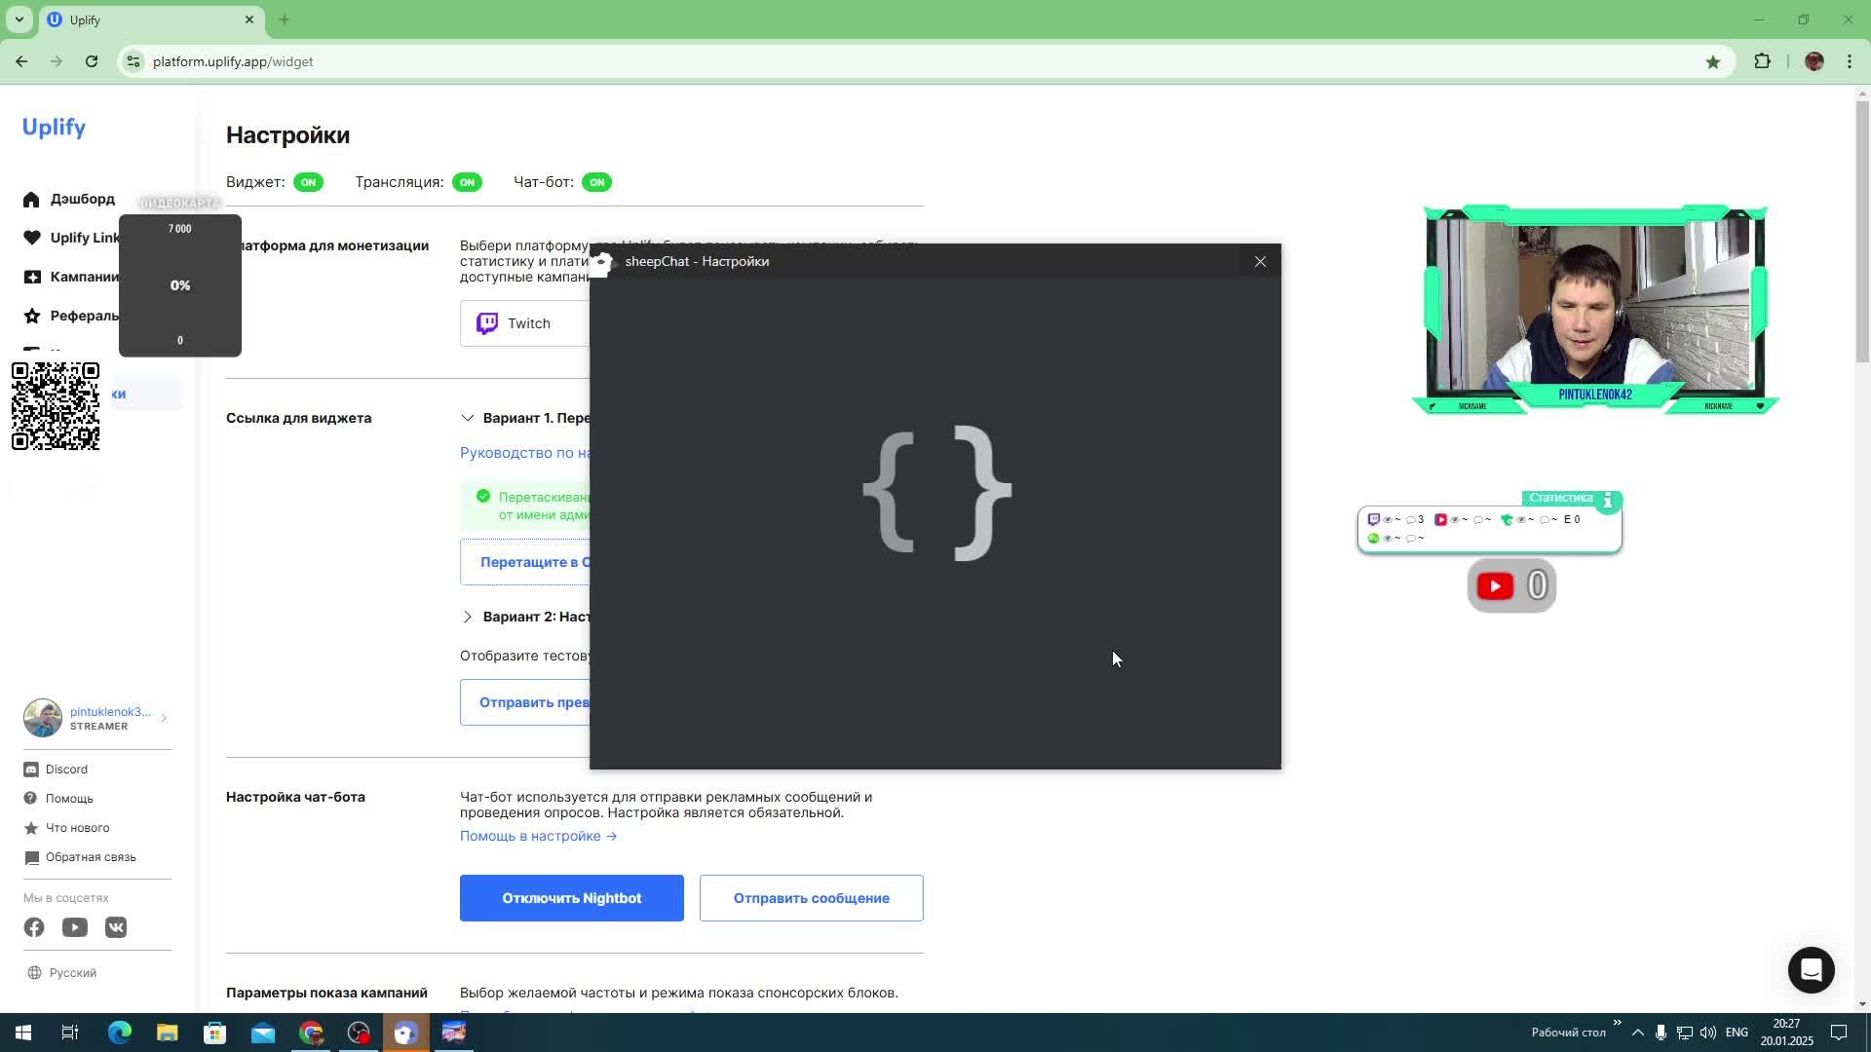Toggle the Виджет ON switch

308,182
